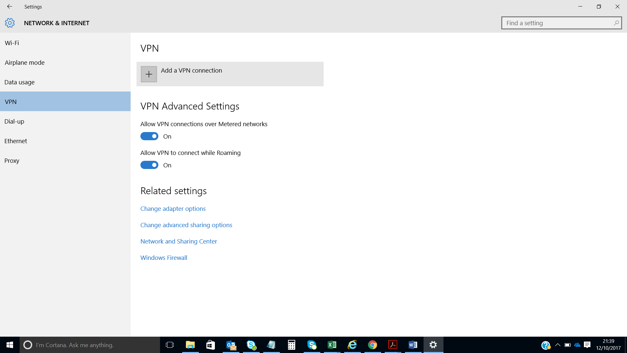Image resolution: width=627 pixels, height=353 pixels.
Task: Open the Windows Start menu
Action: coord(10,345)
